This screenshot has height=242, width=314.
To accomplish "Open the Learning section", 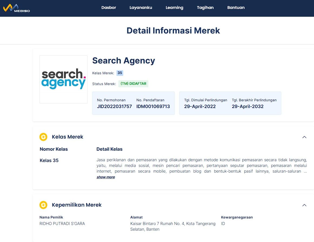I will tap(174, 8).
